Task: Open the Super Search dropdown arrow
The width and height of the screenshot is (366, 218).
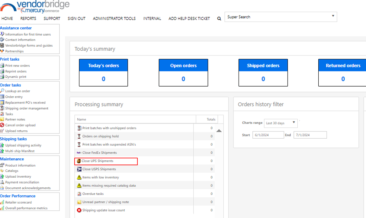Action: (x=333, y=16)
